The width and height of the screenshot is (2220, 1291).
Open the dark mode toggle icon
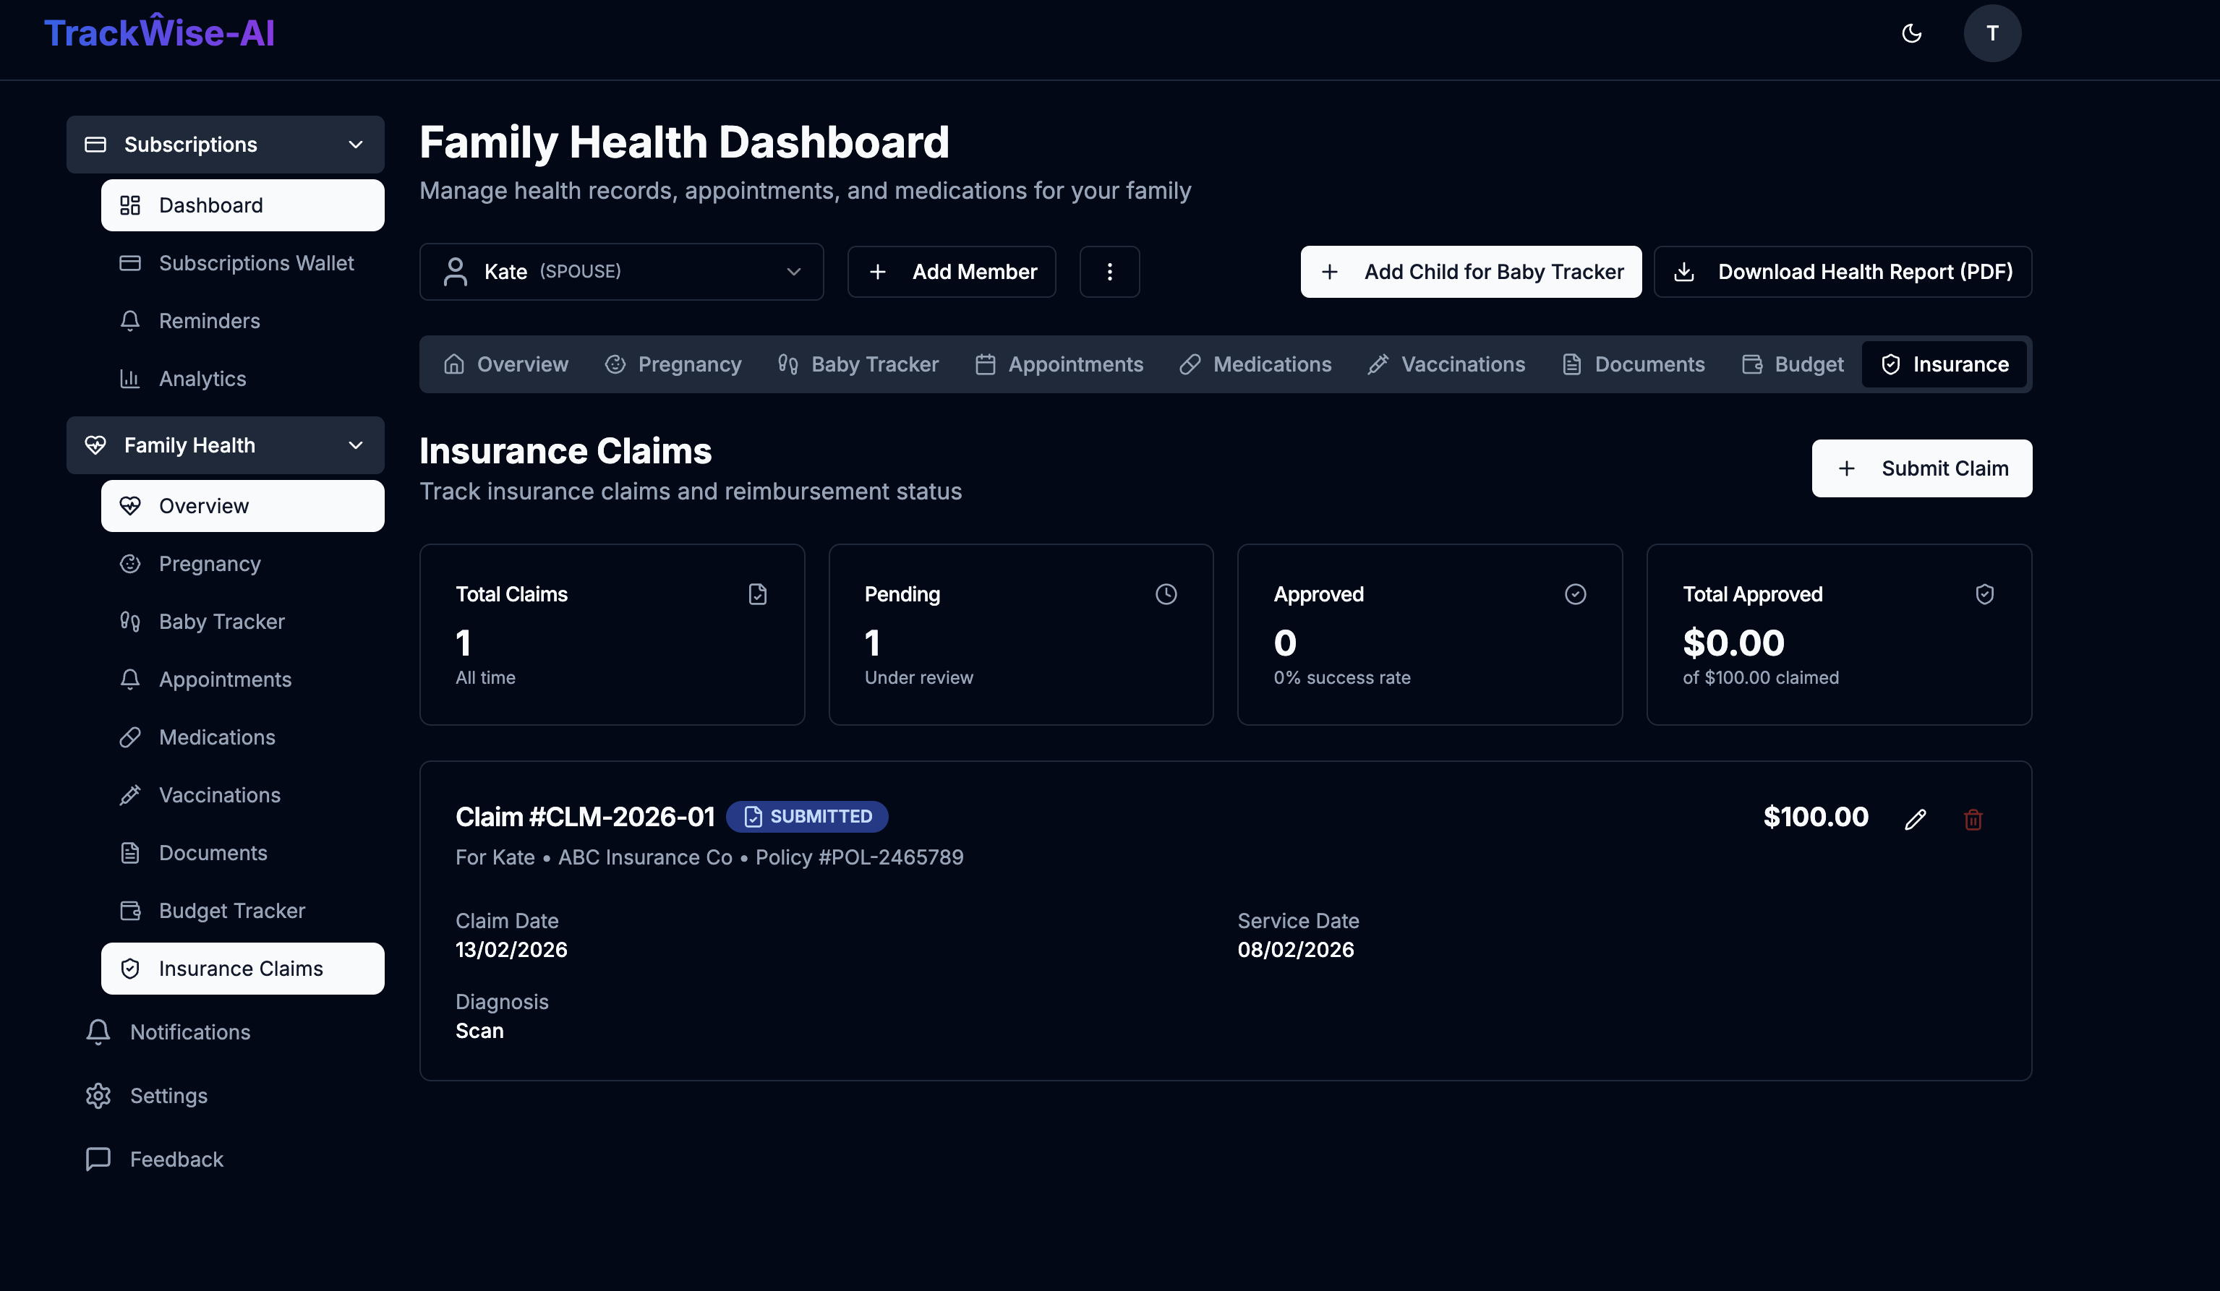1912,33
